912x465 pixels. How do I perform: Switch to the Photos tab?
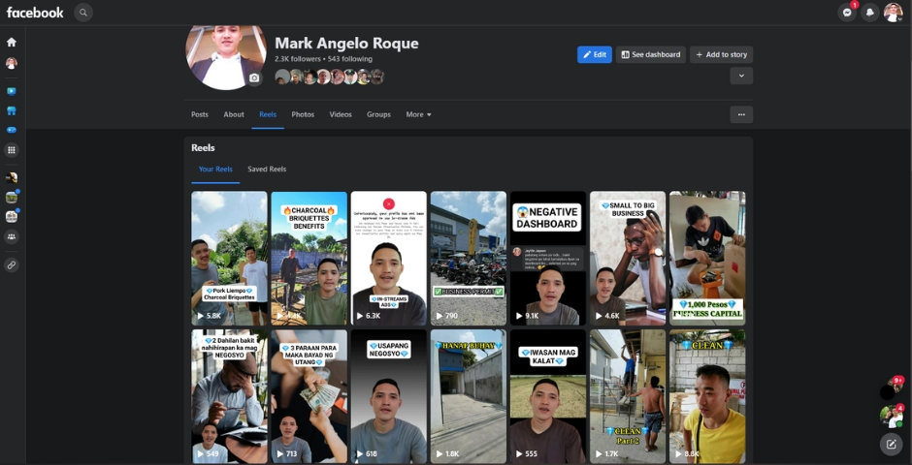click(303, 114)
